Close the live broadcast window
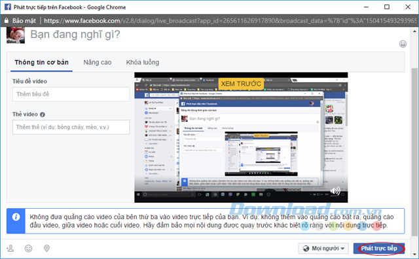 tap(408, 7)
